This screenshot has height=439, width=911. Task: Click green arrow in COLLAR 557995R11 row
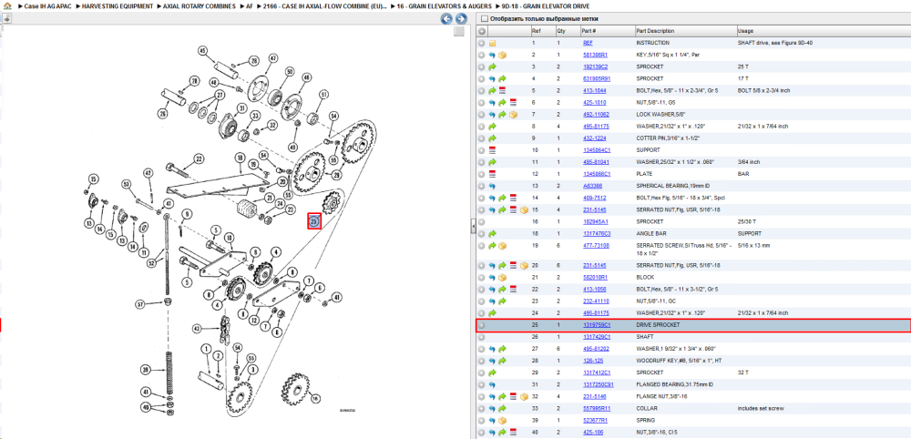click(502, 408)
